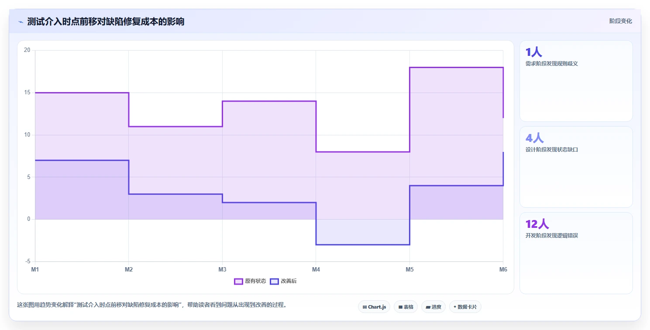Click the purple 原有状态 legend color box
Screen dimensions: 650x330
(238, 281)
